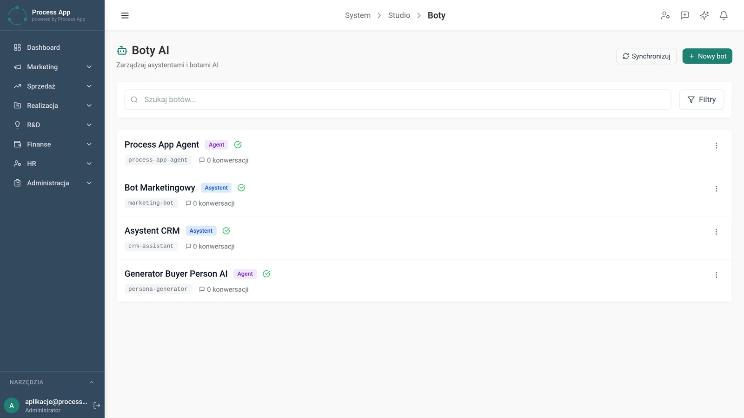Click green status check next to Asystent CRM
Viewport: 744px width, 418px height.
226,231
